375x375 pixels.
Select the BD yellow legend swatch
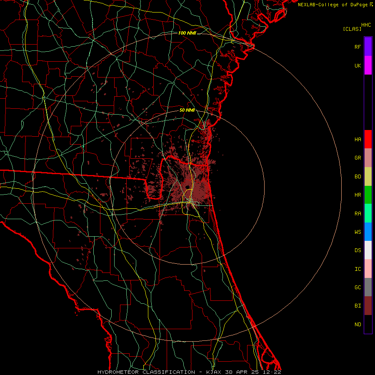[x=368, y=176]
